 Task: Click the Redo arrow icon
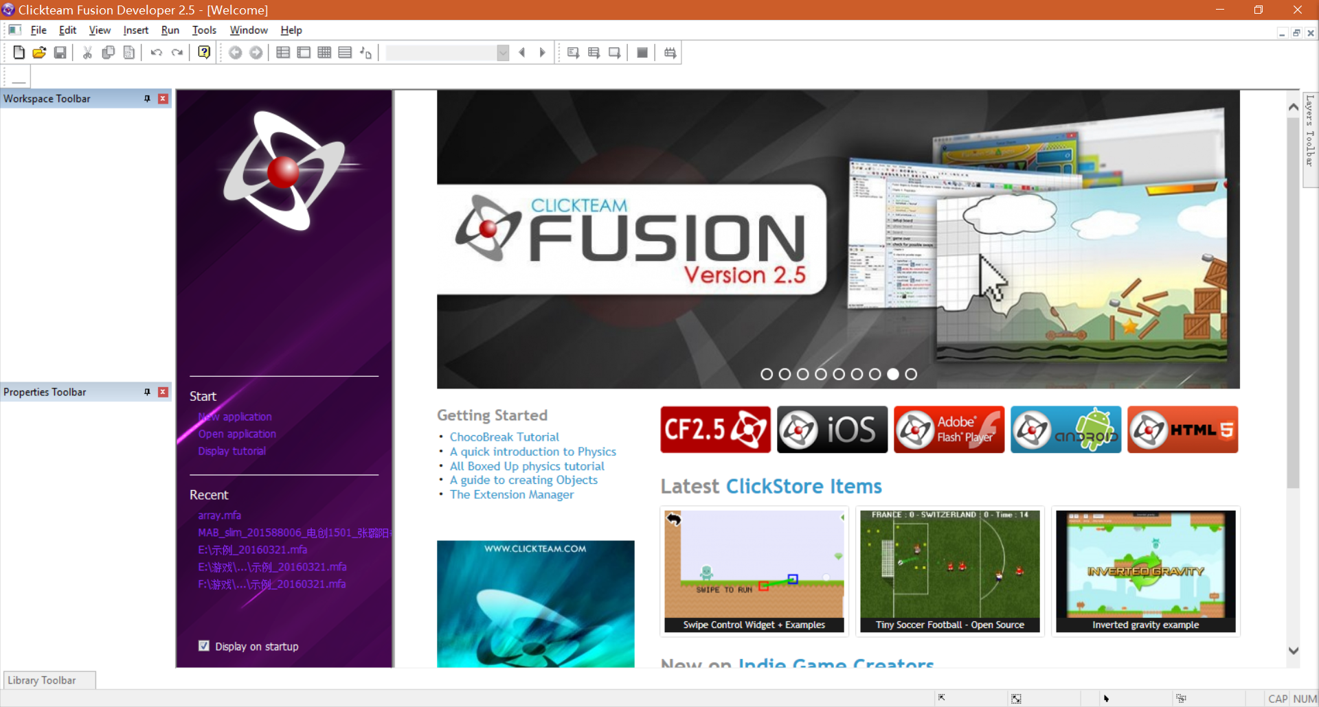tap(177, 52)
